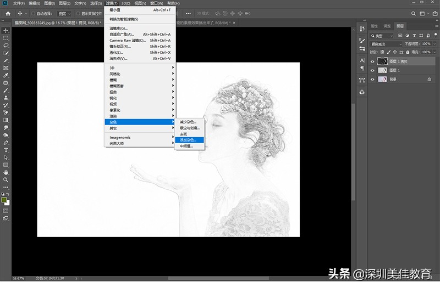This screenshot has width=440, height=288.
Task: Open the 填充 fill slider arrow
Action: 435,52
